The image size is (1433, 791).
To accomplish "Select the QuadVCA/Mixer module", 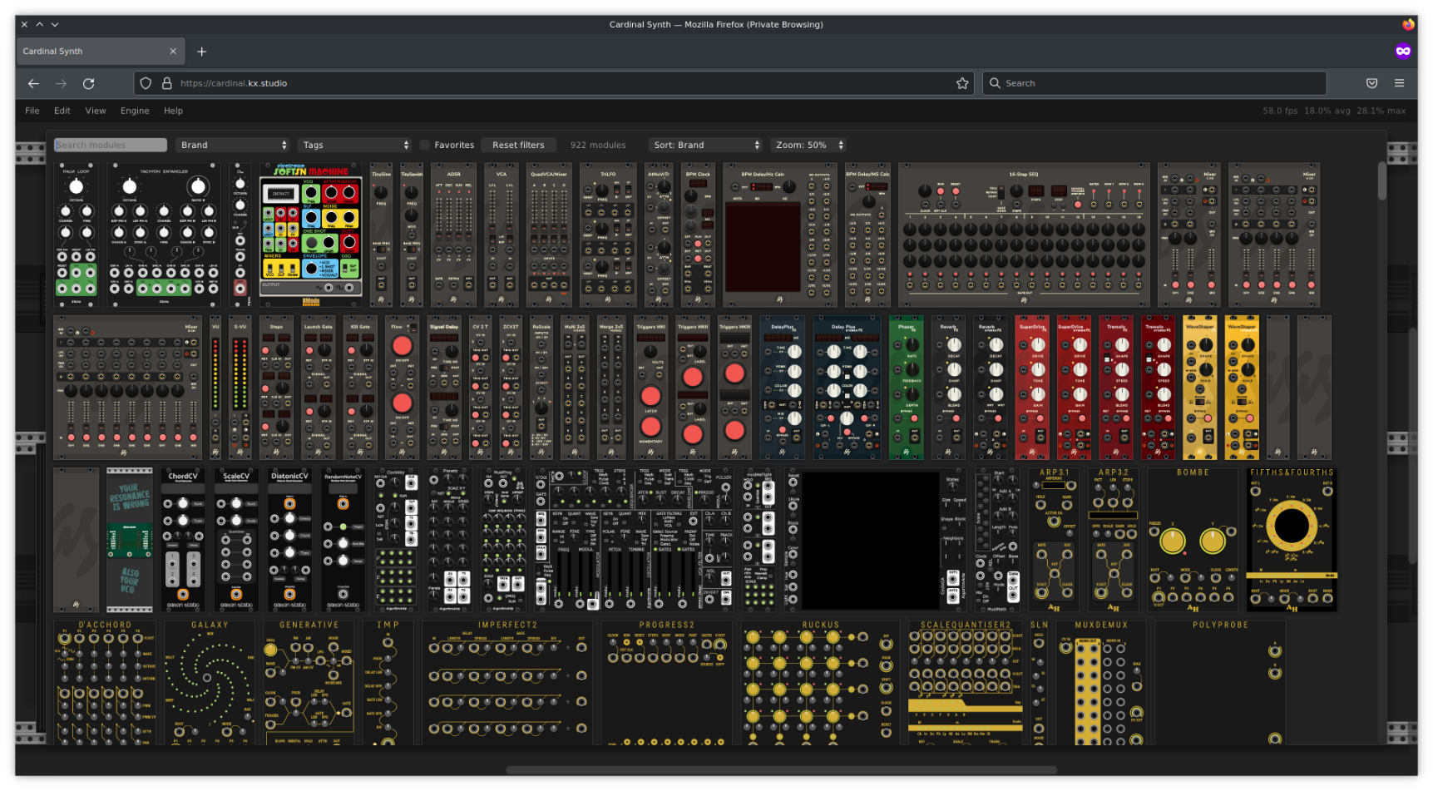I will point(549,235).
